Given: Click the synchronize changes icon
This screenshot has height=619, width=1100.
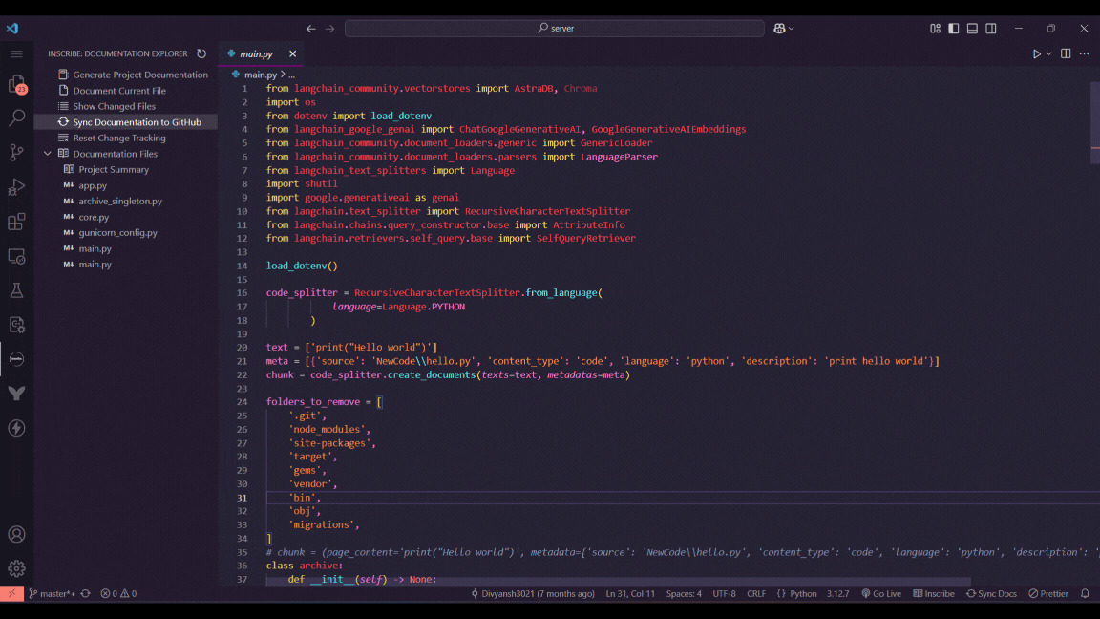Looking at the screenshot, I should point(86,594).
